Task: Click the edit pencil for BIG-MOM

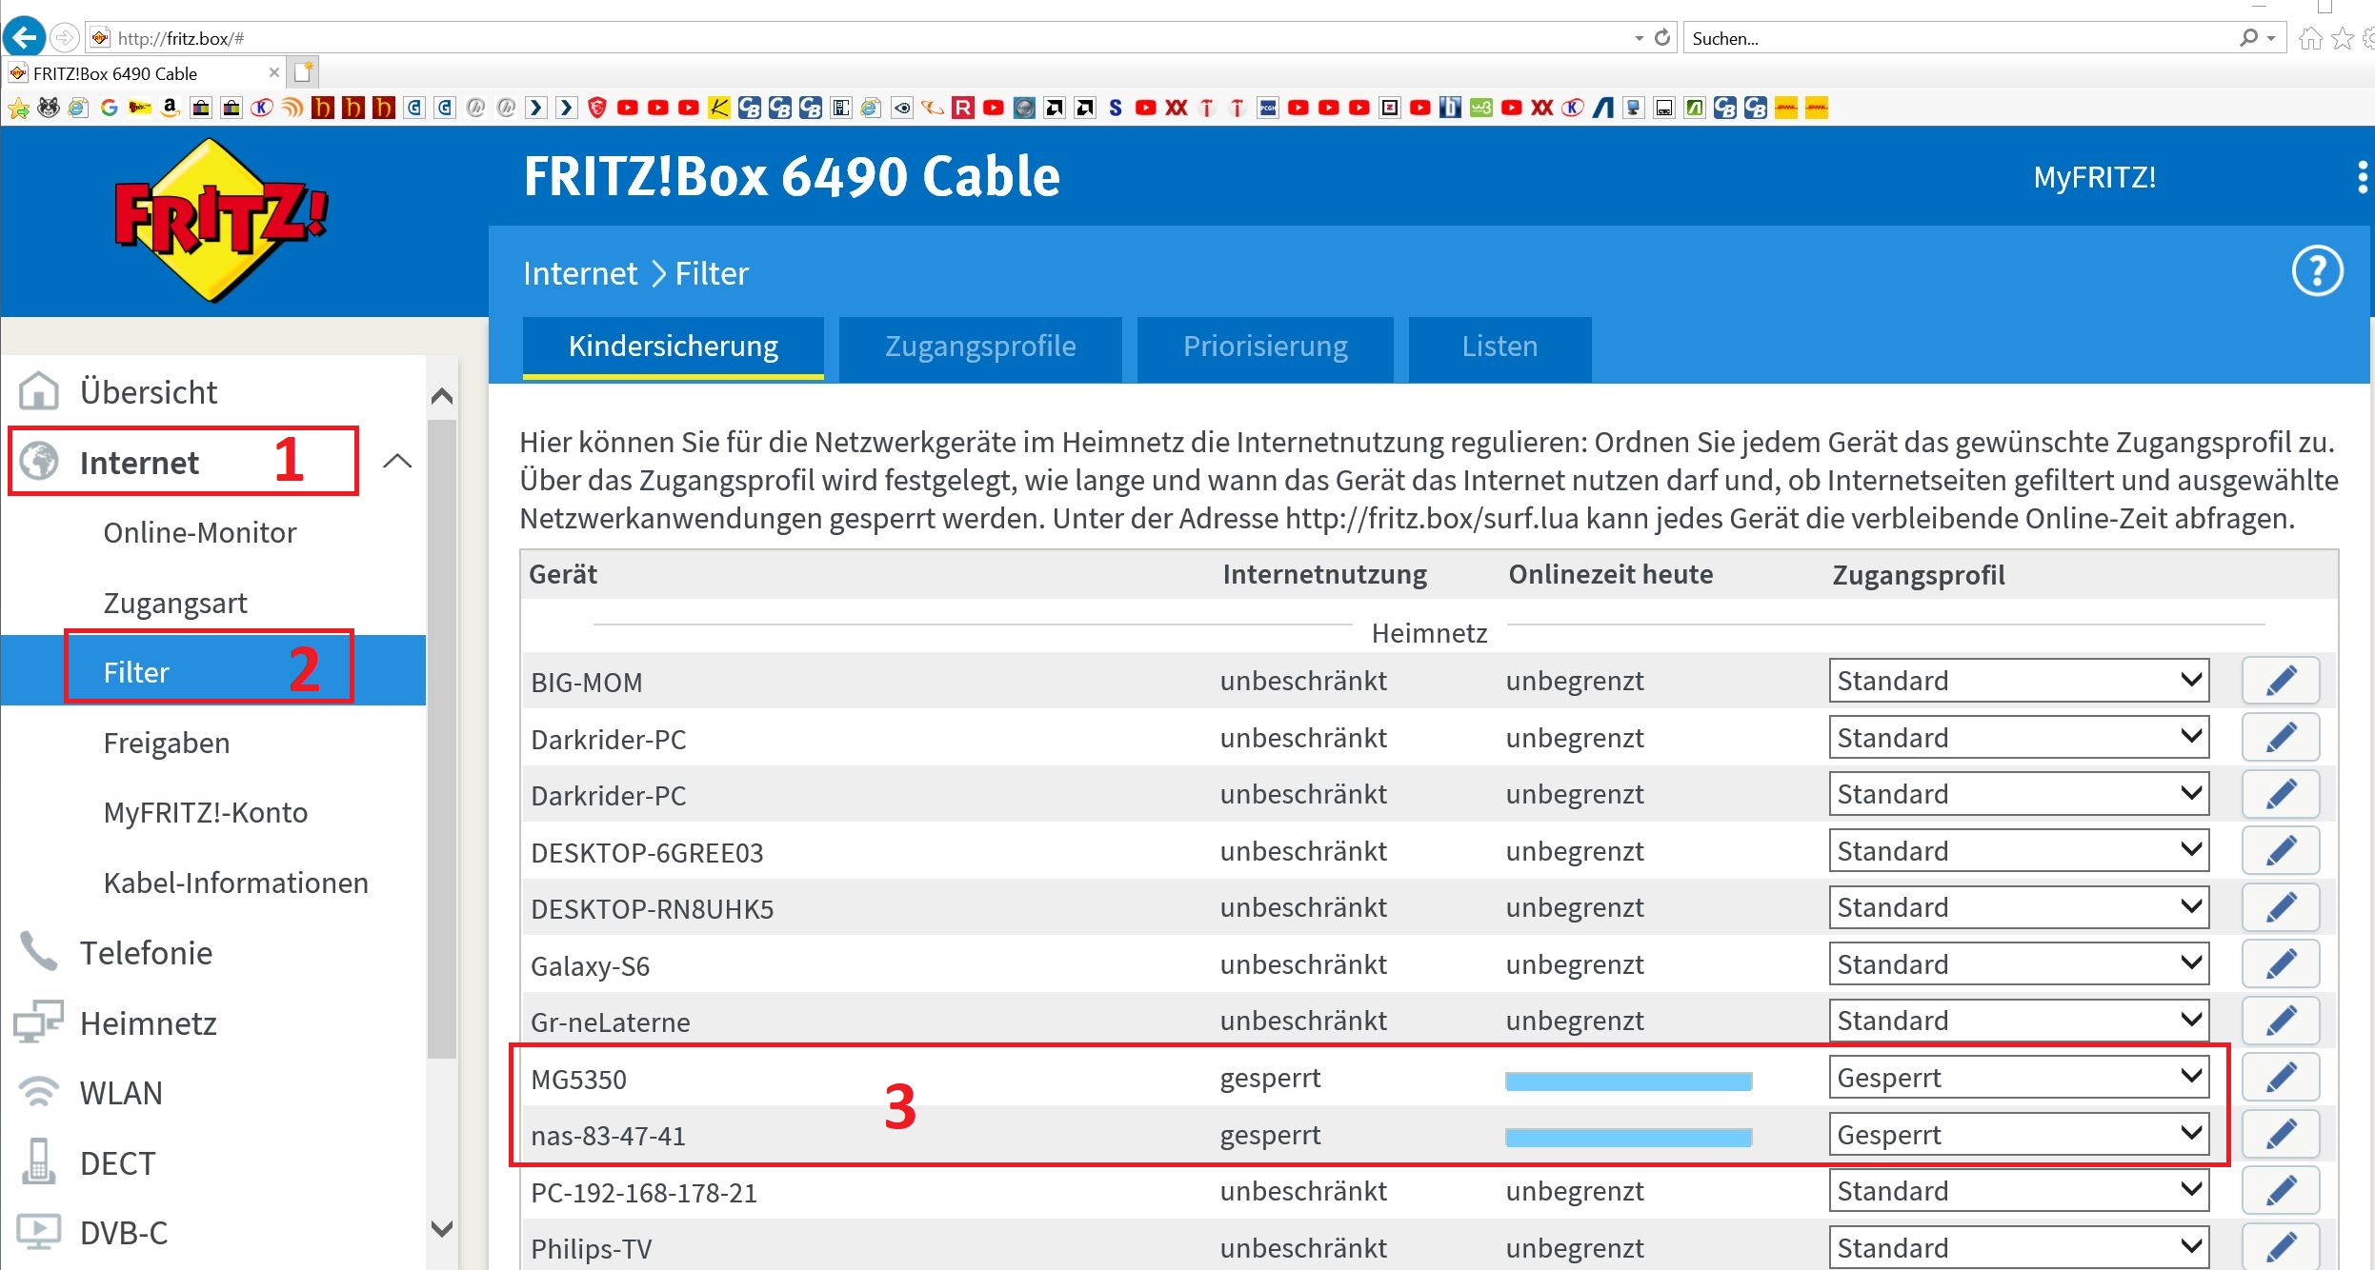Action: (2280, 681)
